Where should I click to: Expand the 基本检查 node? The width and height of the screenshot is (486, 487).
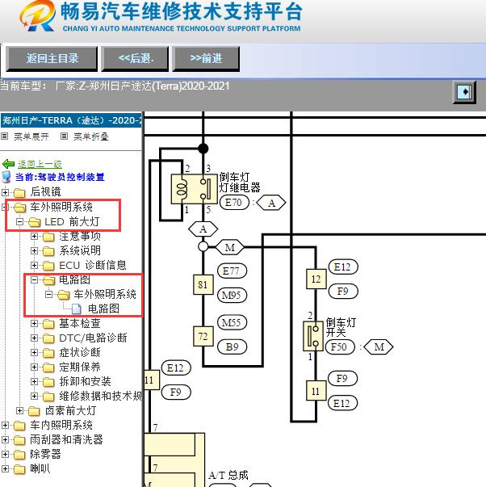tap(34, 323)
